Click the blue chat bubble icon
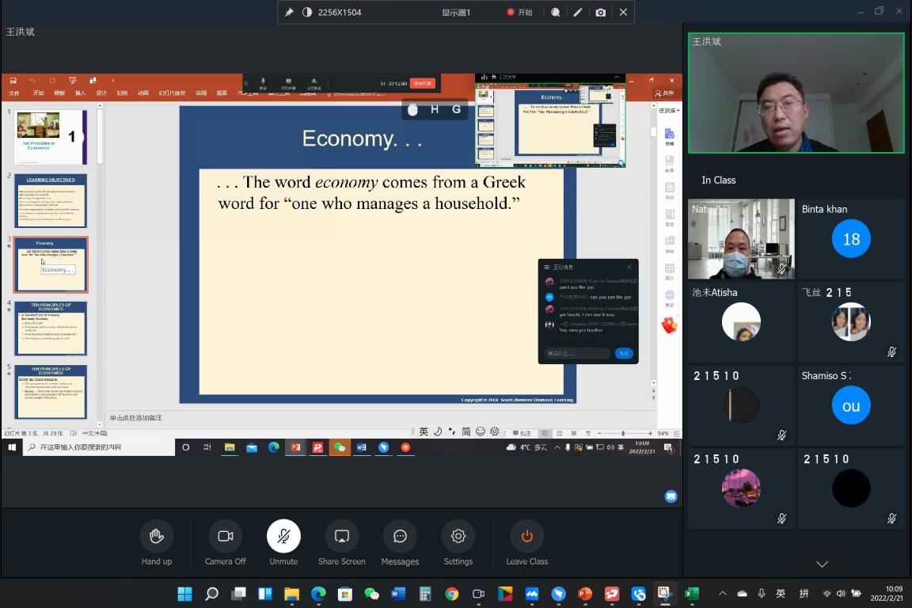This screenshot has width=912, height=608. tap(671, 496)
